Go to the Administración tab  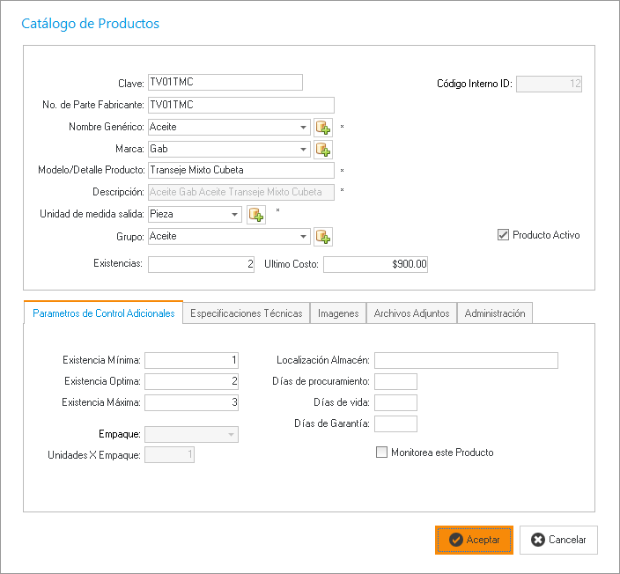494,313
